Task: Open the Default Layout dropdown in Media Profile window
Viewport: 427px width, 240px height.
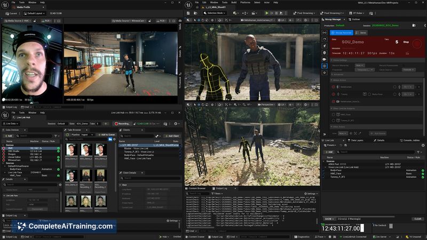Action: [x=34, y=13]
